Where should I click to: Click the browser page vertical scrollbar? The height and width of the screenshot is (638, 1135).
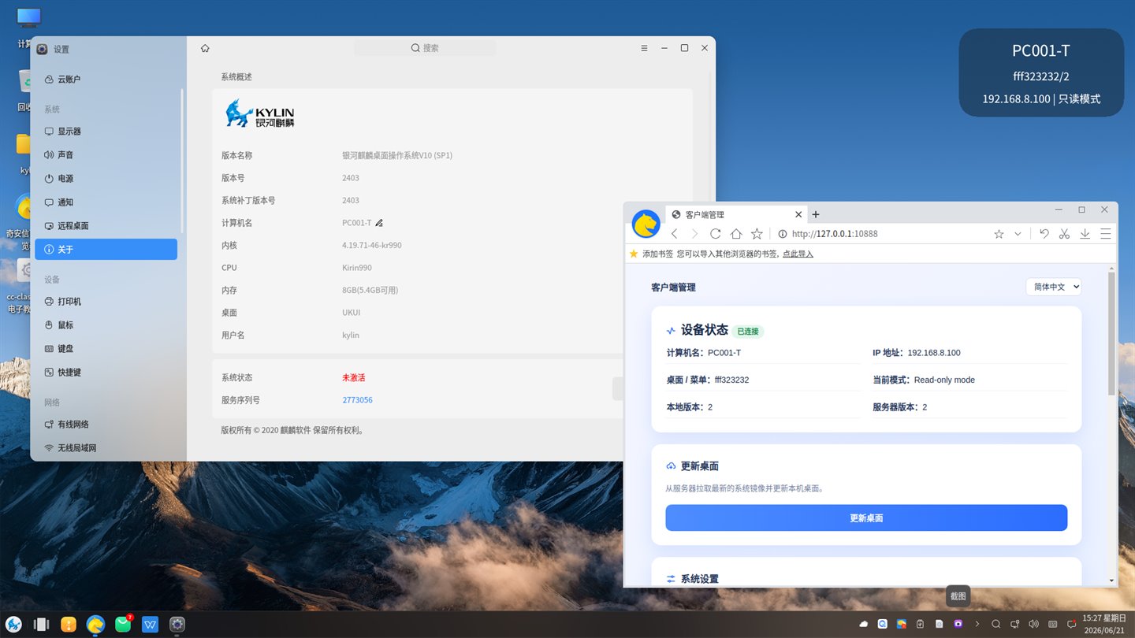pos(1112,333)
